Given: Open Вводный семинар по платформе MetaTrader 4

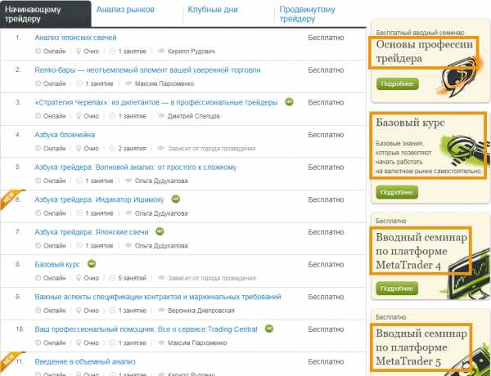Looking at the screenshot, I should pyautogui.click(x=421, y=251).
